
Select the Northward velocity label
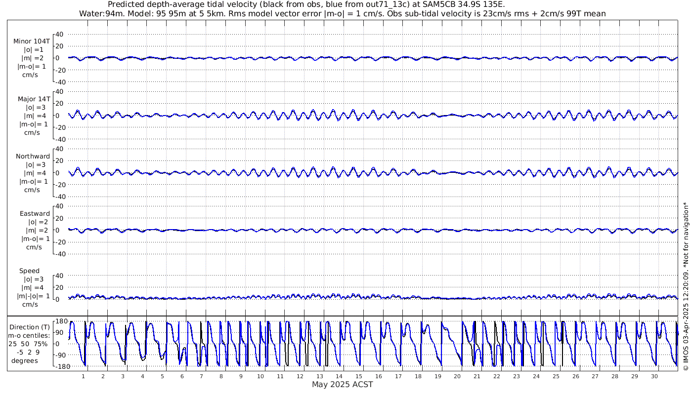(x=33, y=156)
